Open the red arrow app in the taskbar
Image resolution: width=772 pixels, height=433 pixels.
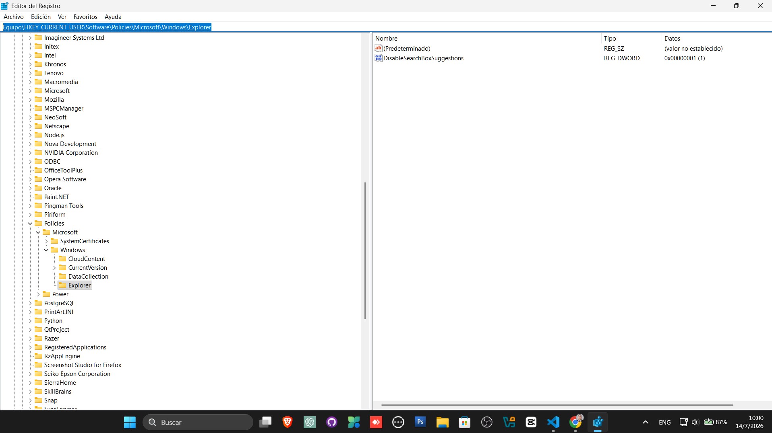click(376, 422)
